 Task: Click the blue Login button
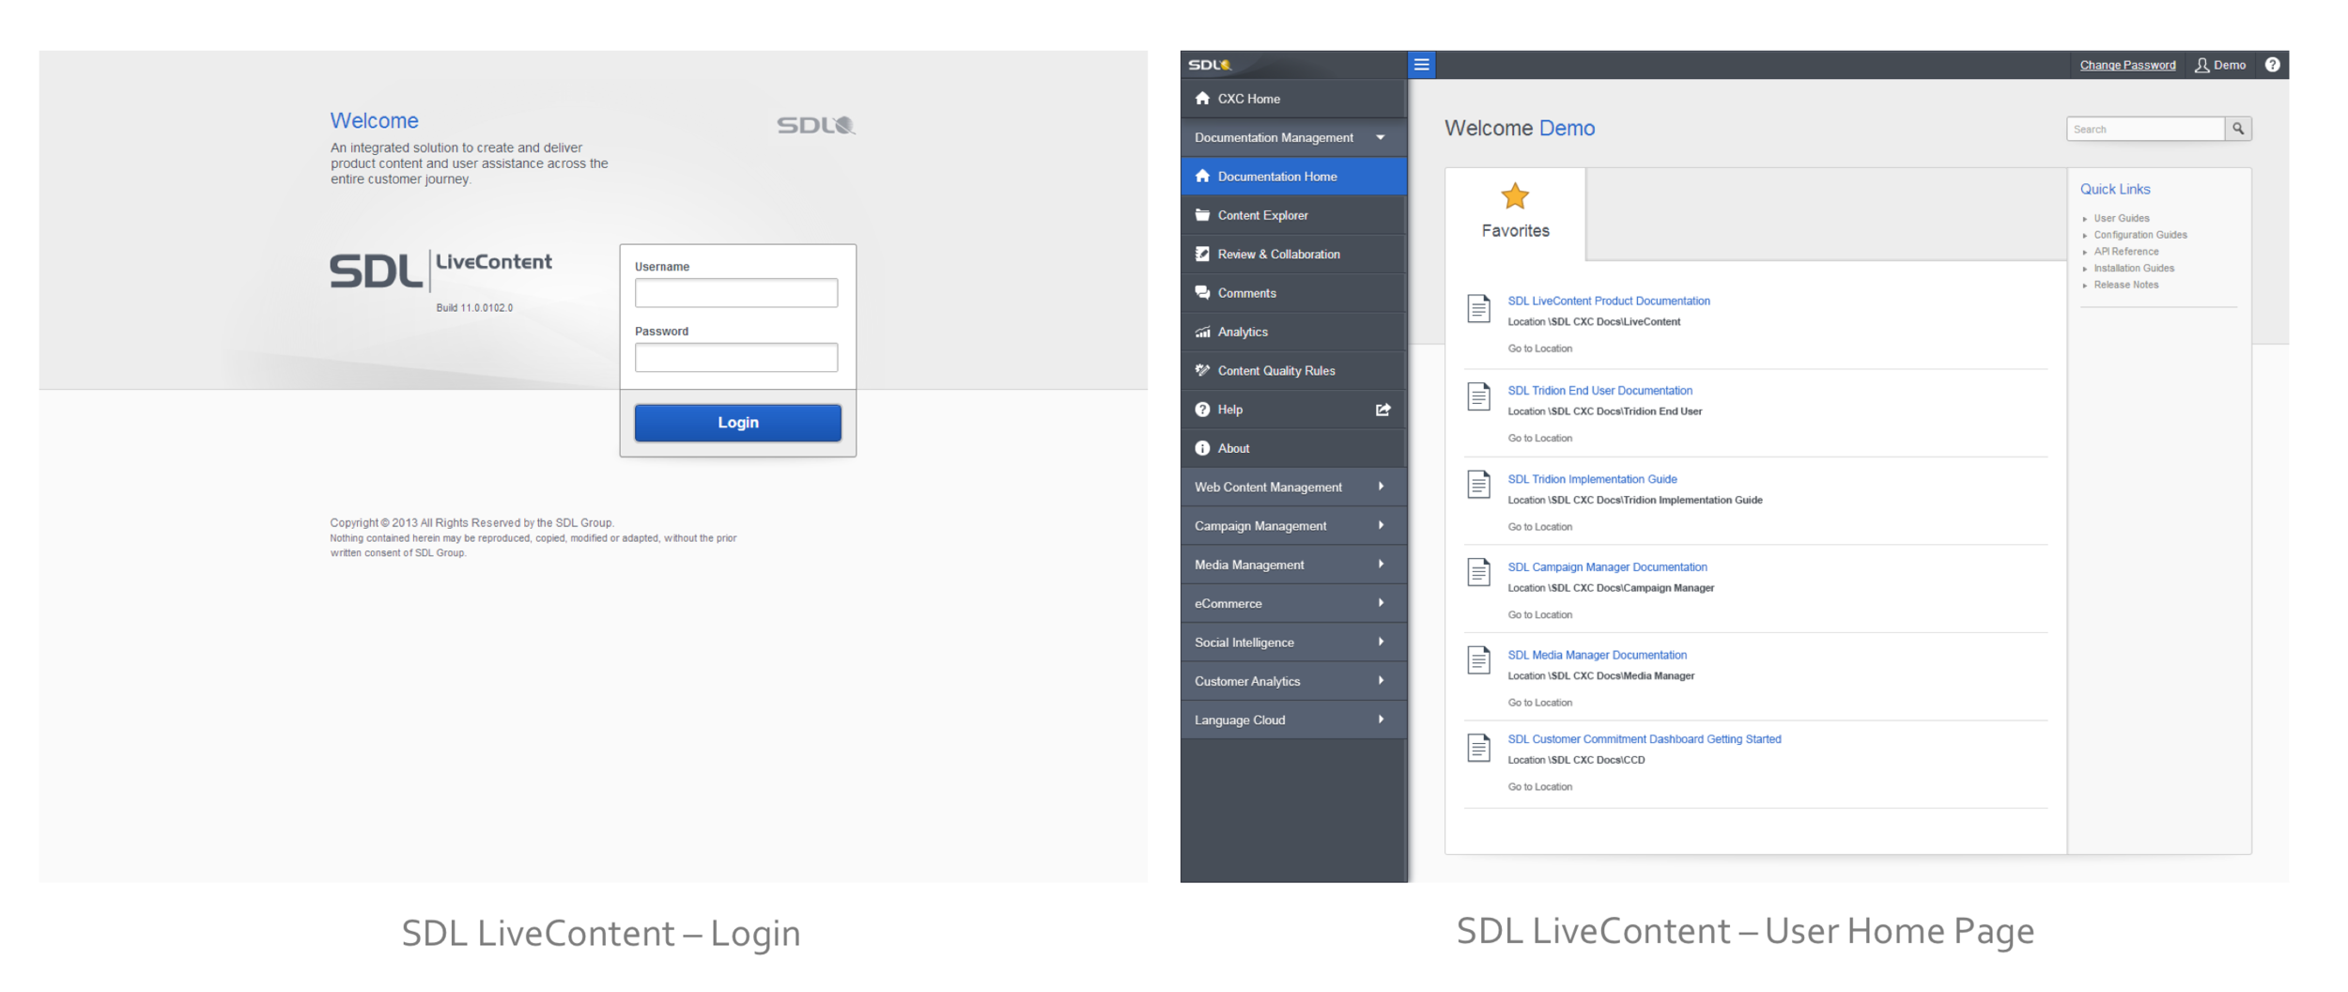pos(737,423)
